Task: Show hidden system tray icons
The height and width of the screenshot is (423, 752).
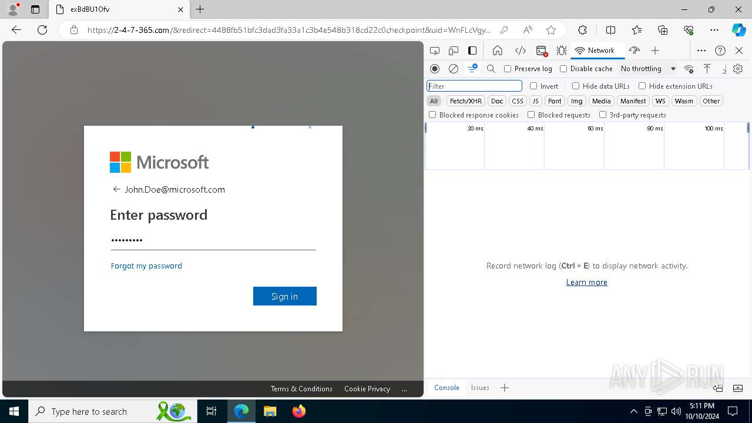Action: pos(633,411)
